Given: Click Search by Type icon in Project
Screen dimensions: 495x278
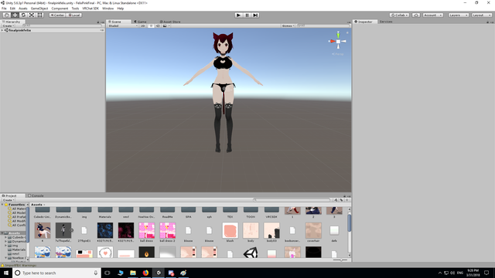Looking at the screenshot, I should 336,200.
